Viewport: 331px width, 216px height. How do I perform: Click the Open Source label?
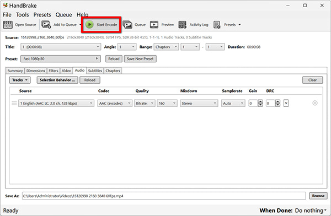[25, 25]
